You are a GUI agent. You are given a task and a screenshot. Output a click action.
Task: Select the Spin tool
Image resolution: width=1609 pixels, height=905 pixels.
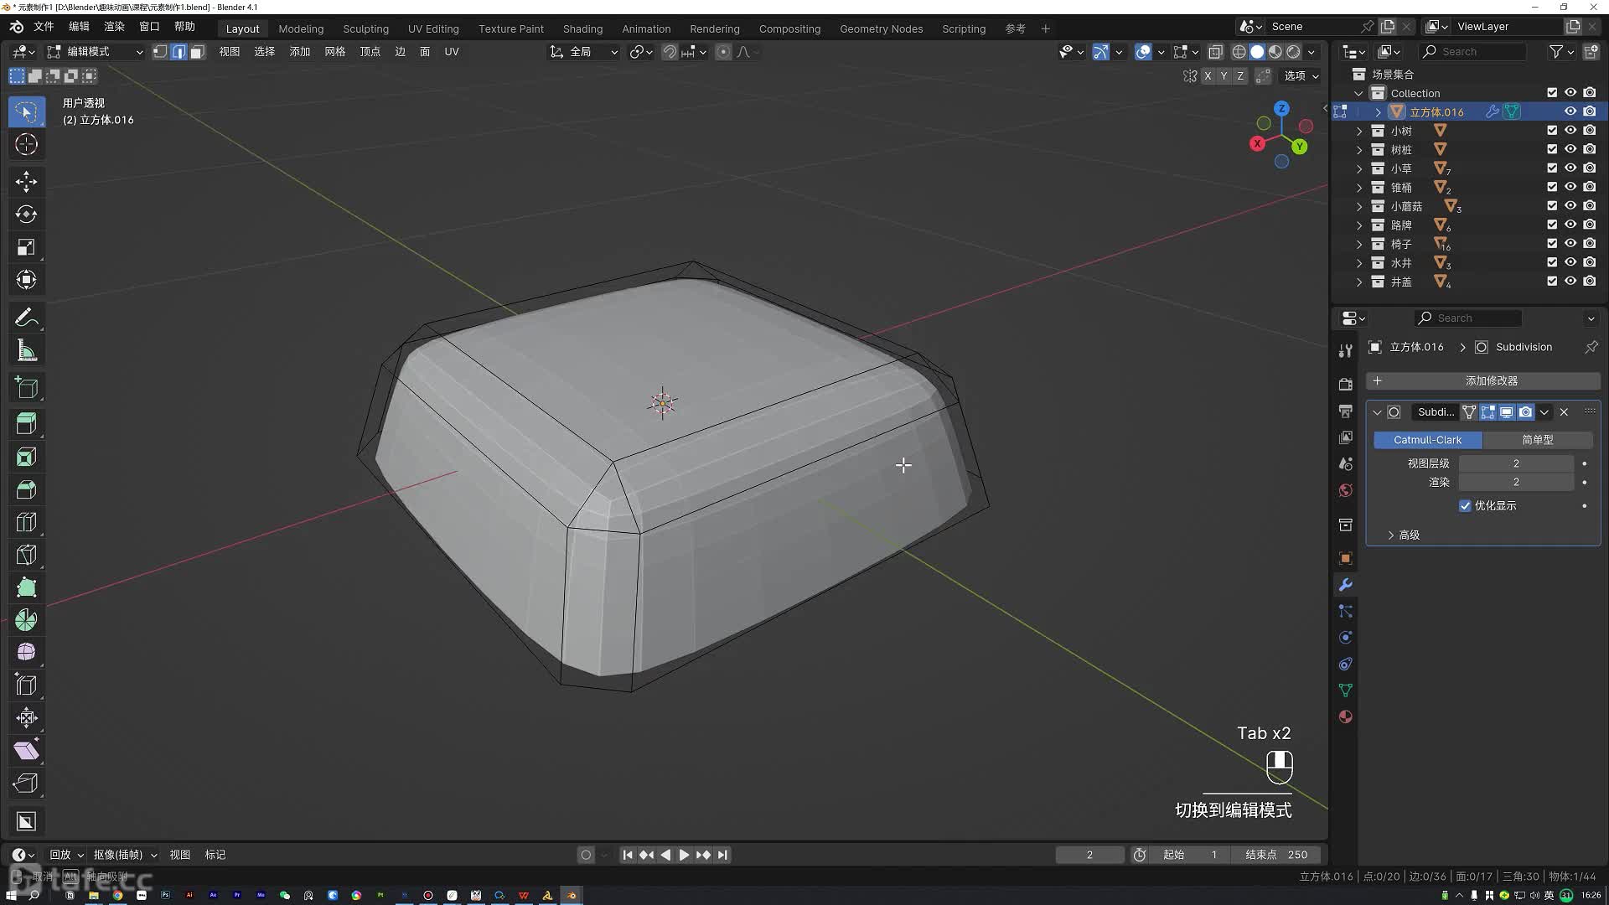26,620
